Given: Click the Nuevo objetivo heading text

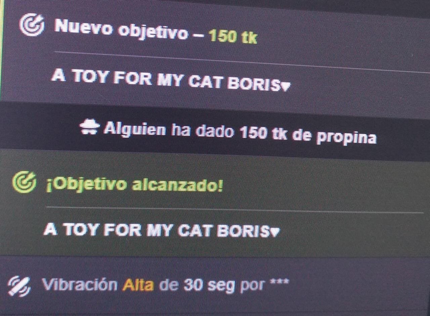Looking at the screenshot, I should point(121,29).
